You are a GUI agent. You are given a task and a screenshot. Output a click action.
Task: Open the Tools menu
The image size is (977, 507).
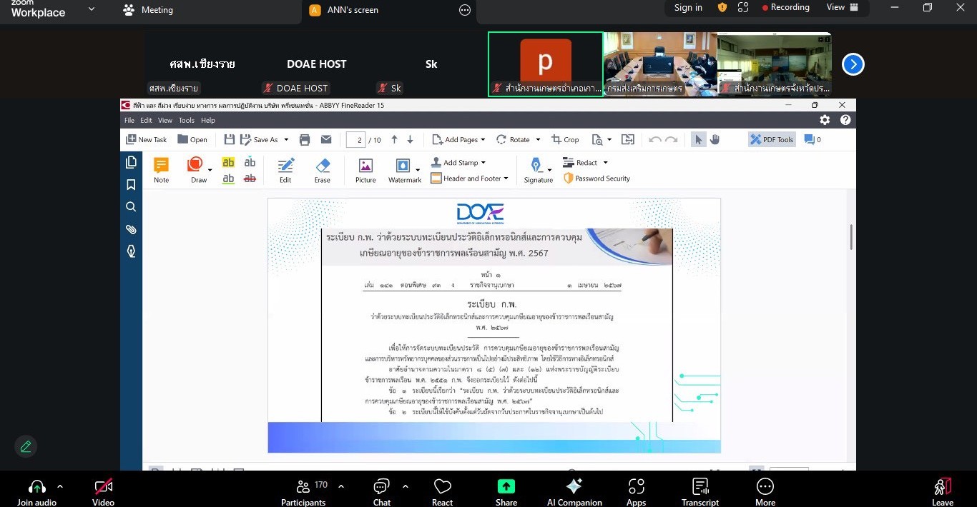point(187,121)
